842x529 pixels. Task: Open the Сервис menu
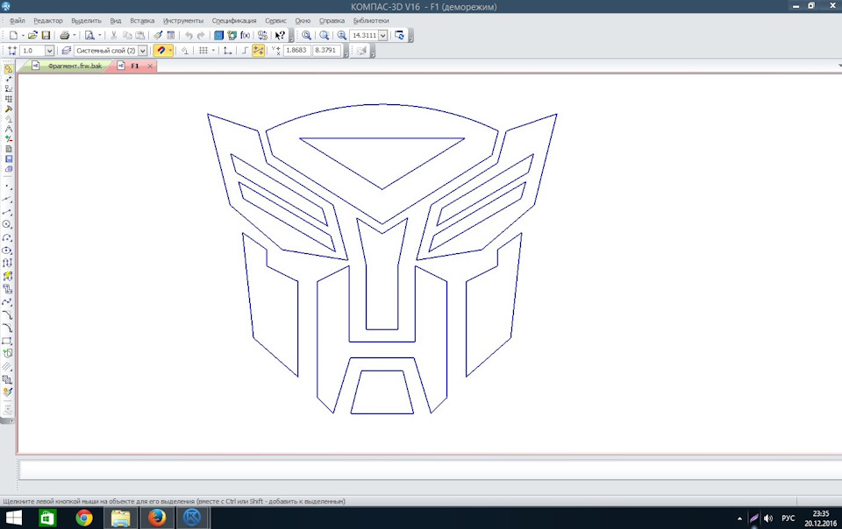coord(275,21)
